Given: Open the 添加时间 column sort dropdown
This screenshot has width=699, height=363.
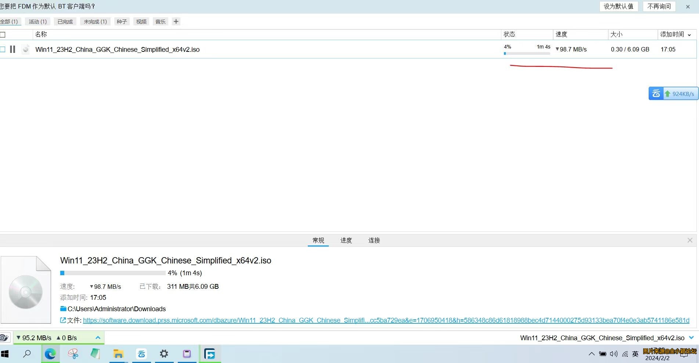Looking at the screenshot, I should [x=689, y=35].
